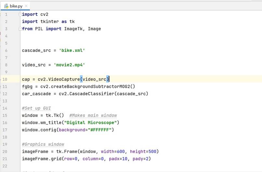The width and height of the screenshot is (262, 172).
Task: Click CascadeClassifier on line 12
Action: click(92, 94)
